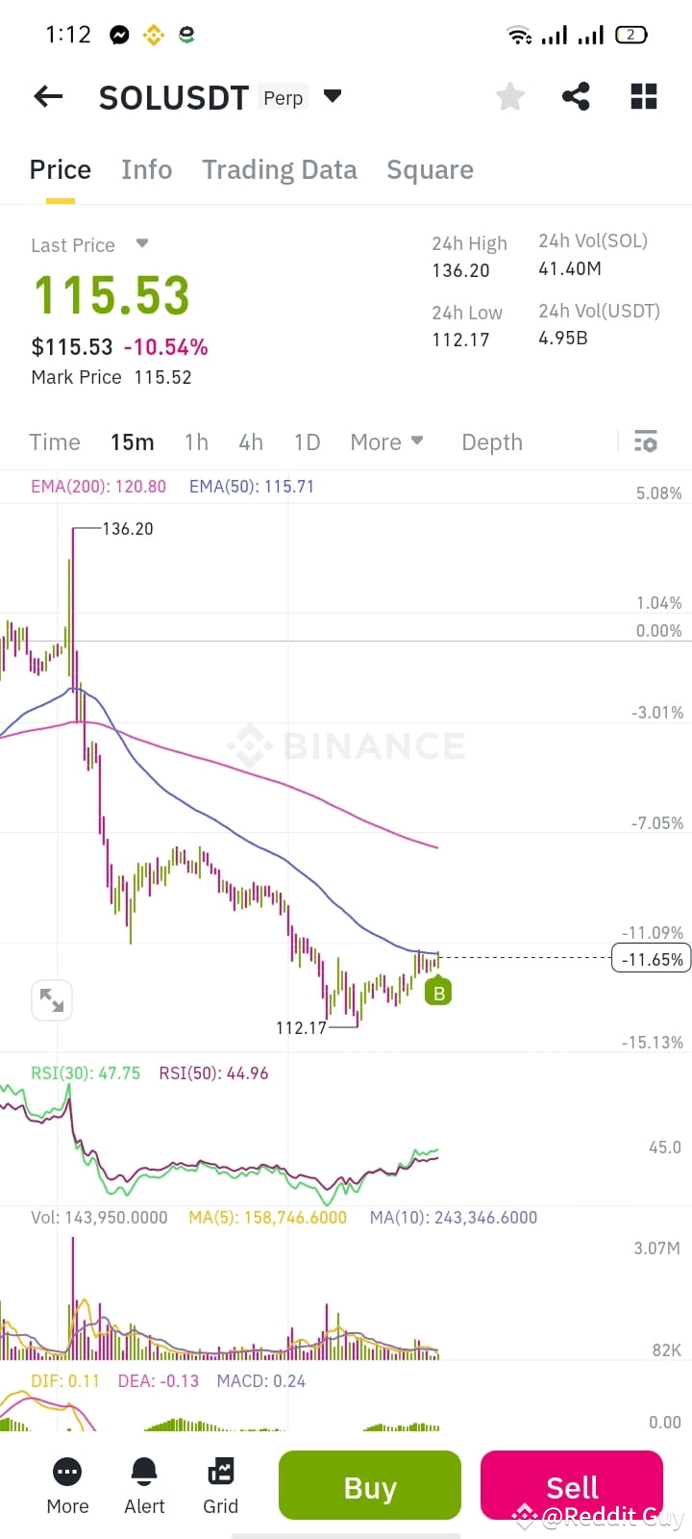Open chart indicator settings icon
Screen dimensions: 692x1539
(646, 442)
